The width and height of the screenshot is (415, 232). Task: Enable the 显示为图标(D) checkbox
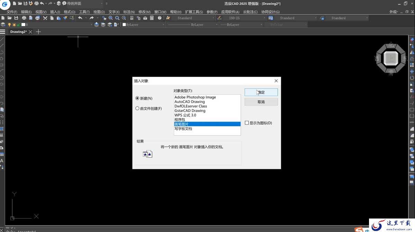247,123
